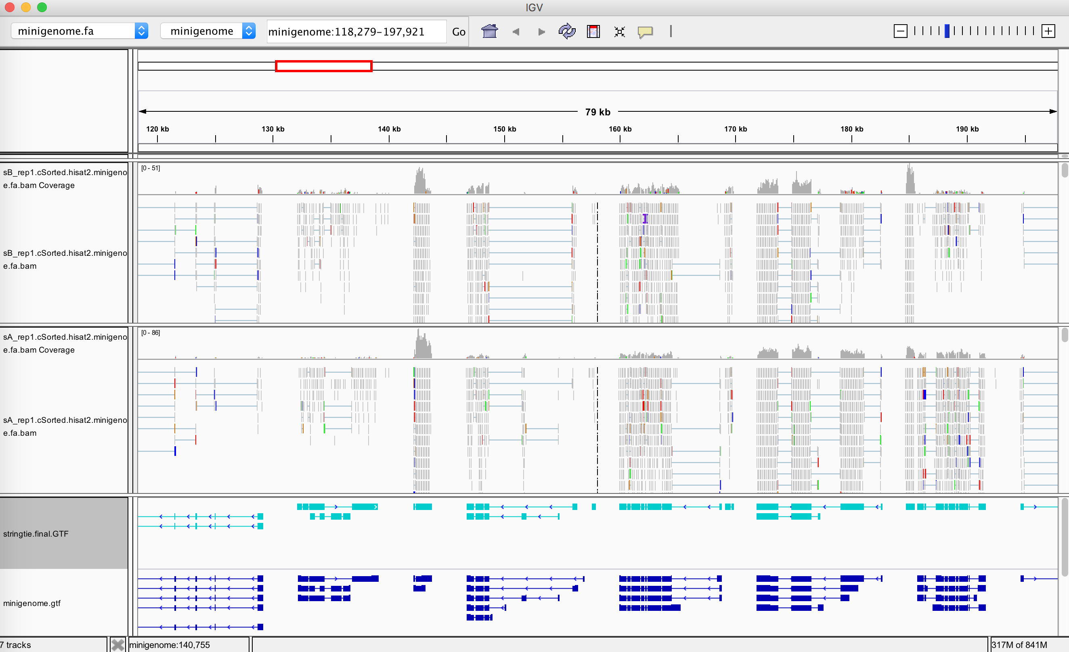Select the minigenome.gtf track label
The height and width of the screenshot is (652, 1069).
pos(31,603)
